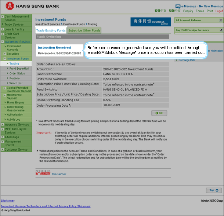224x216 pixels.
Task: Click the Enquiry link in header
Action: click(x=188, y=11)
